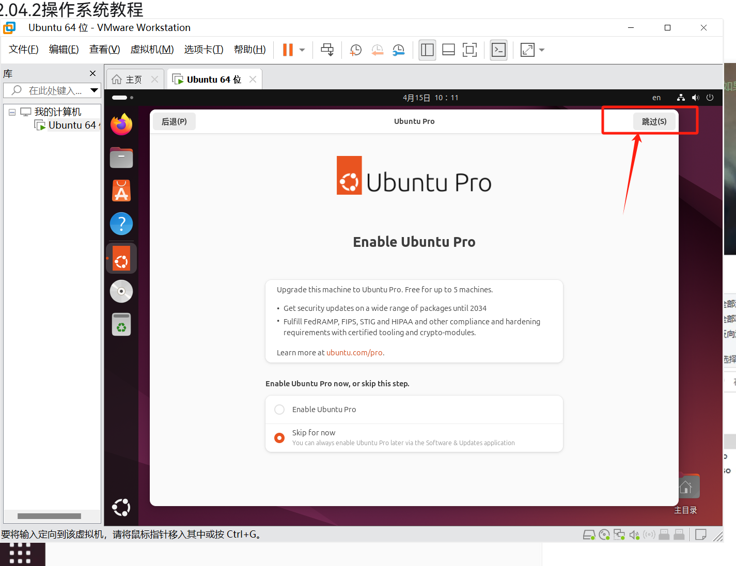Close the 库 library panel
Screen dimensions: 736x566
pos(93,73)
